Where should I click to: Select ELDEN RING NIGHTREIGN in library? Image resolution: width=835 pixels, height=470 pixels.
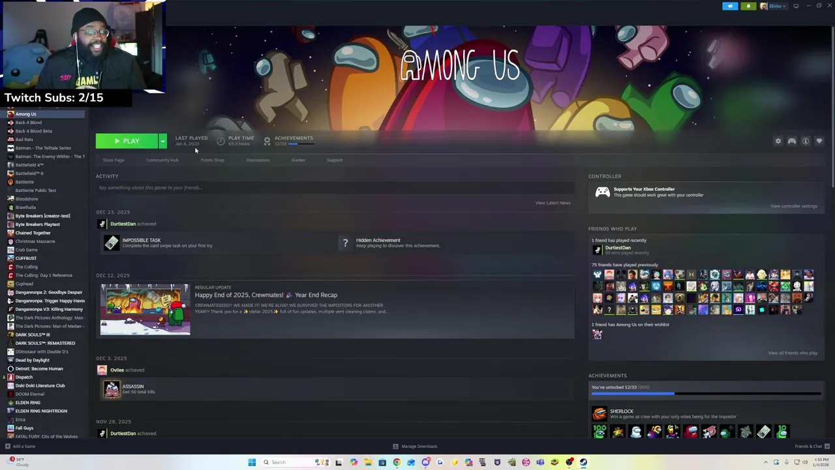pyautogui.click(x=41, y=411)
